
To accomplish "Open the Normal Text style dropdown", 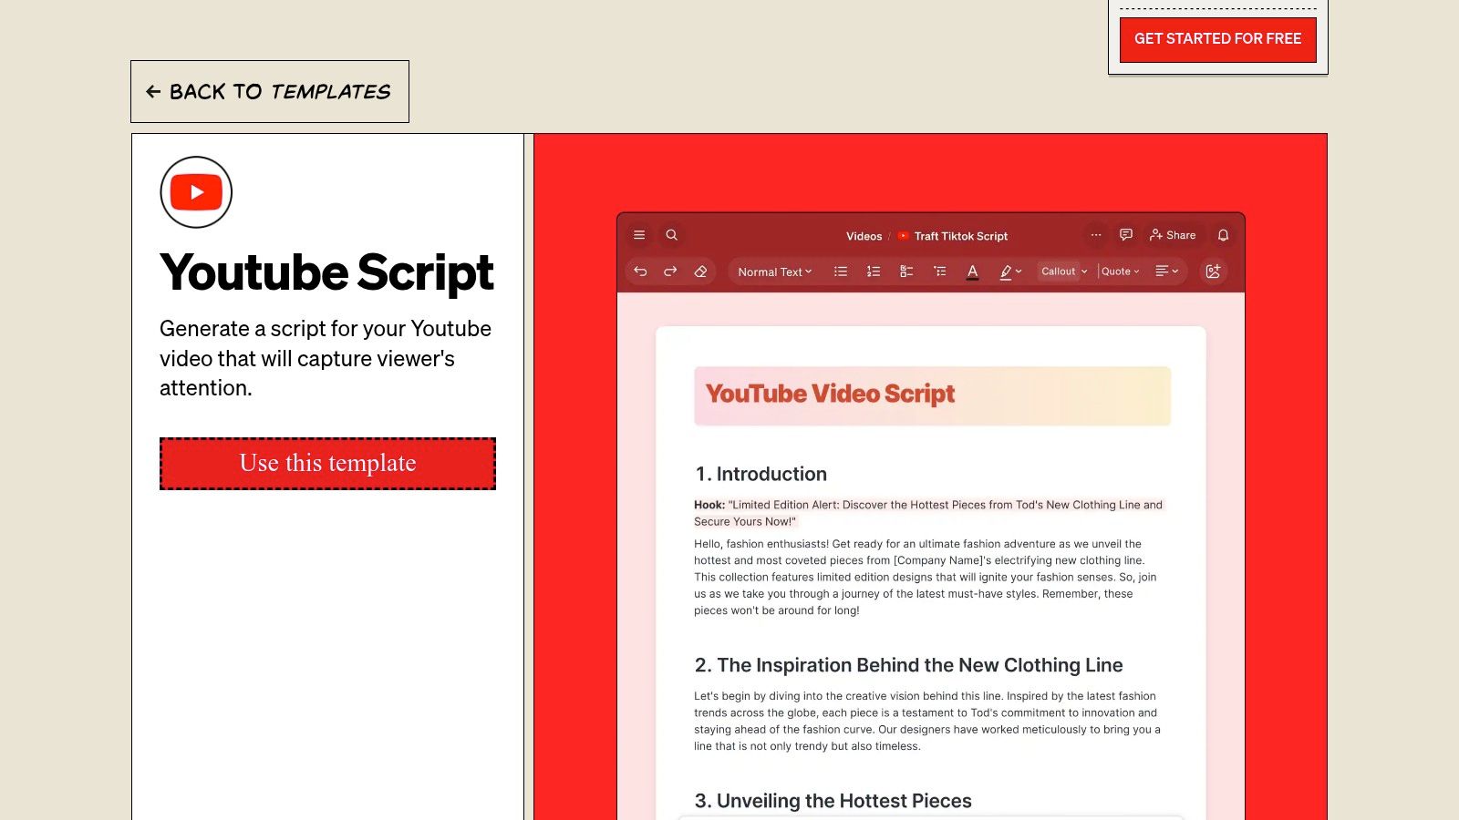I will pos(774,272).
